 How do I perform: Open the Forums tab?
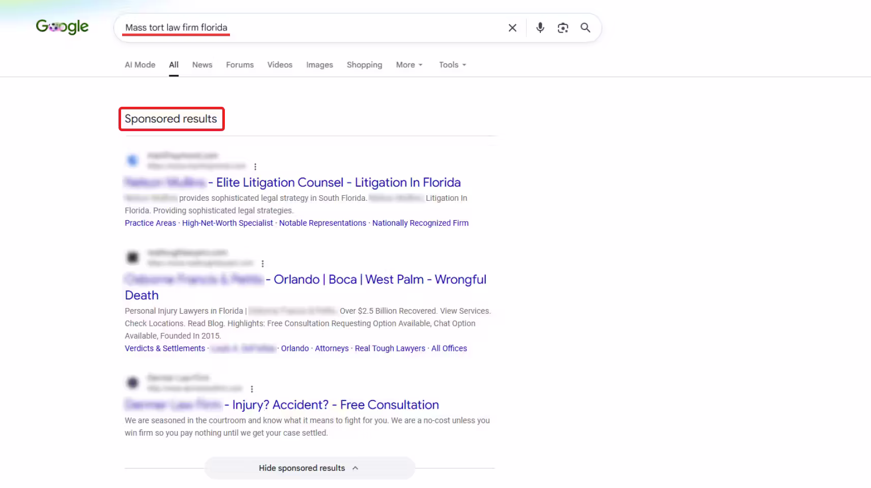click(240, 65)
